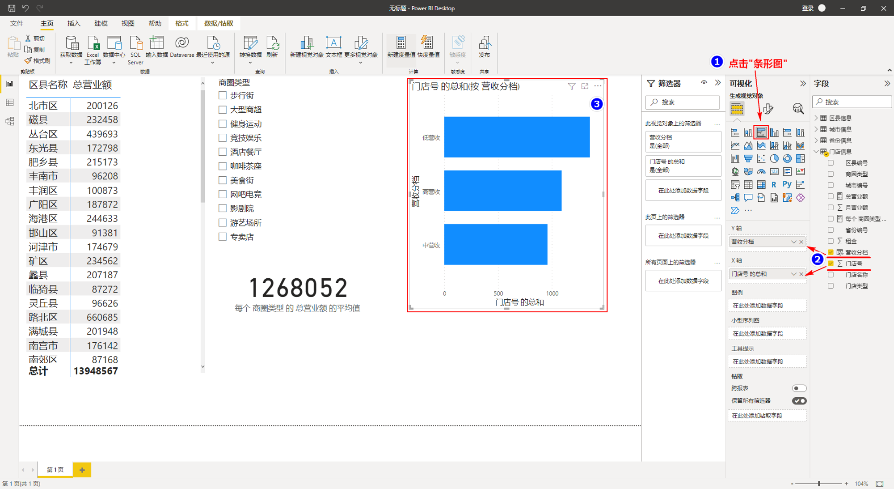Select the gauge visual
Screen dimensions: 894x489
761,171
